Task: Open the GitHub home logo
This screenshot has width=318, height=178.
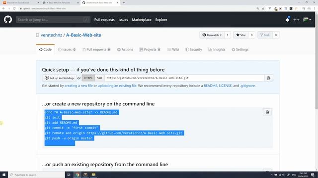Action: click(x=8, y=20)
